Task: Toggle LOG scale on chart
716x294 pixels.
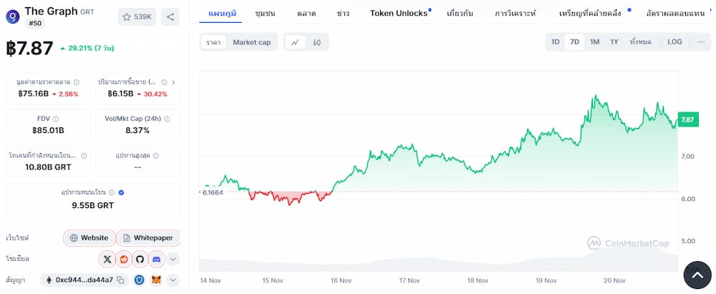Action: point(674,42)
